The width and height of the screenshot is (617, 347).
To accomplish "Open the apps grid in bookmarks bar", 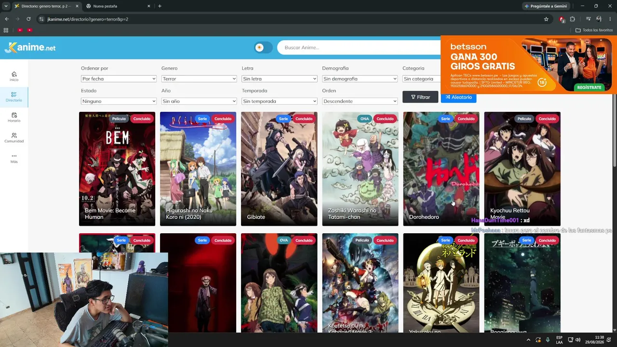I will (6, 30).
